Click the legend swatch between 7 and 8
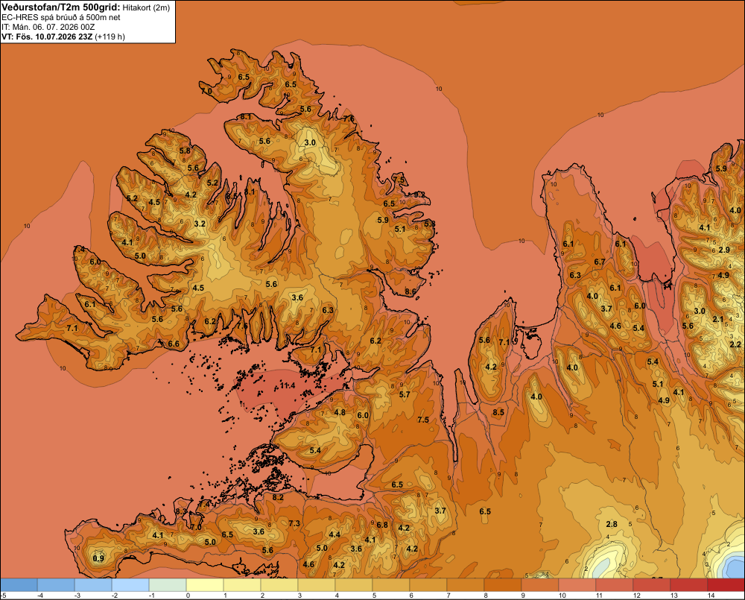The width and height of the screenshot is (745, 600). (x=466, y=585)
